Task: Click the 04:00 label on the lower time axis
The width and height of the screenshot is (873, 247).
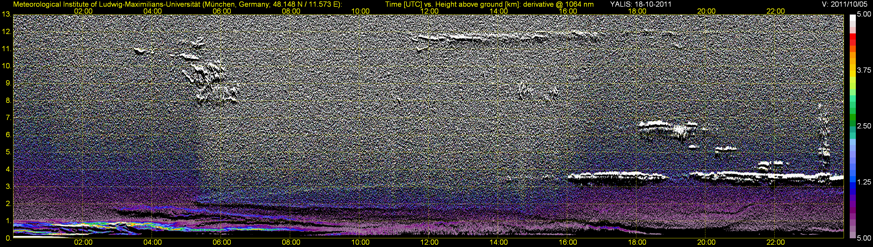Action: [152, 243]
